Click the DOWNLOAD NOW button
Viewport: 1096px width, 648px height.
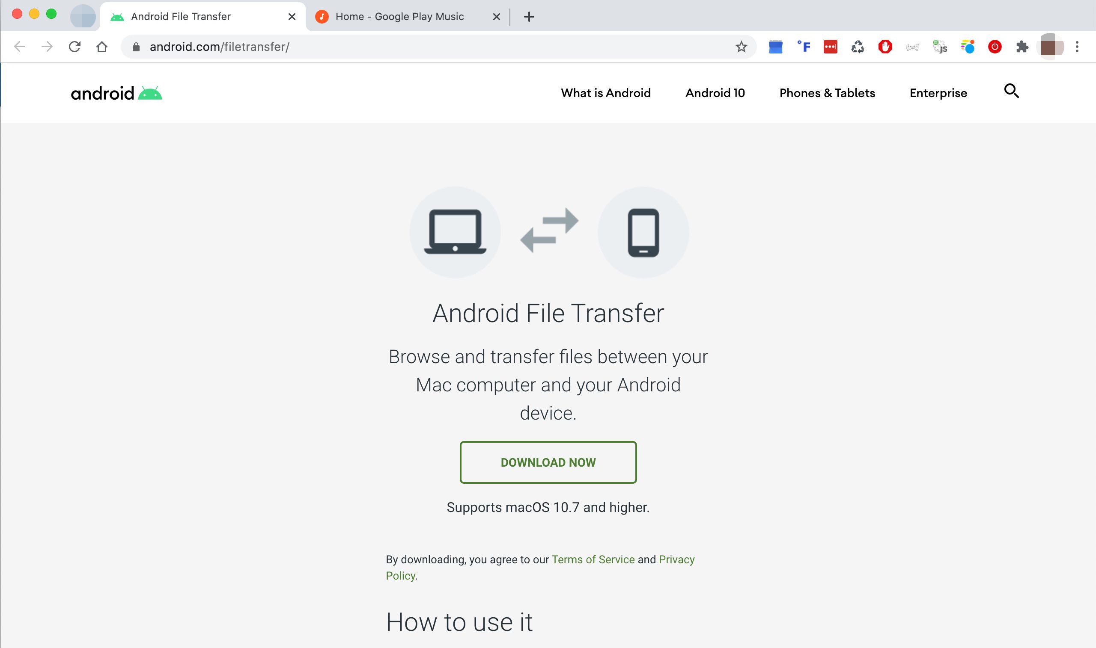(x=548, y=462)
